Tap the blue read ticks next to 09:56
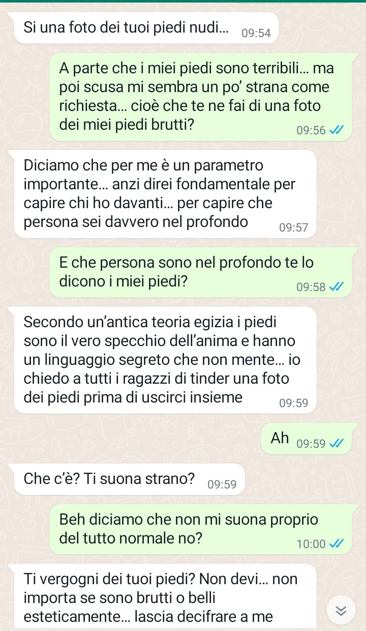 (336, 130)
